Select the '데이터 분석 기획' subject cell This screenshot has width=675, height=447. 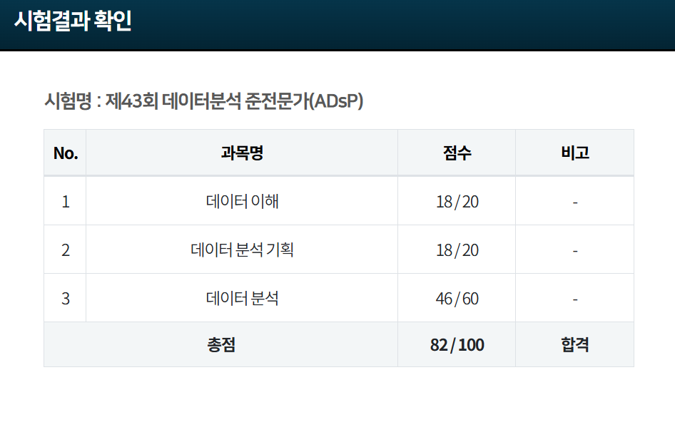242,250
